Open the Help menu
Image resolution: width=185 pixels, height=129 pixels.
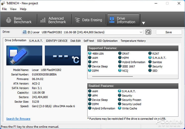point(23,9)
